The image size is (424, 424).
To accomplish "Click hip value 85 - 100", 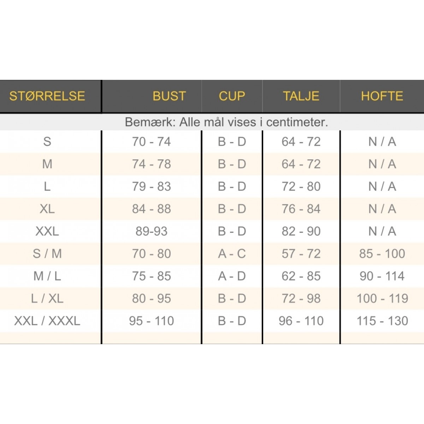I will tap(382, 254).
